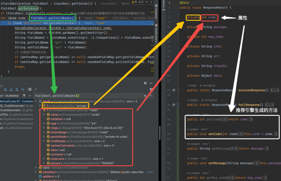Click the Step Into debugger icon
Image resolution: width=281 pixels, height=181 pixels.
pos(11,89)
